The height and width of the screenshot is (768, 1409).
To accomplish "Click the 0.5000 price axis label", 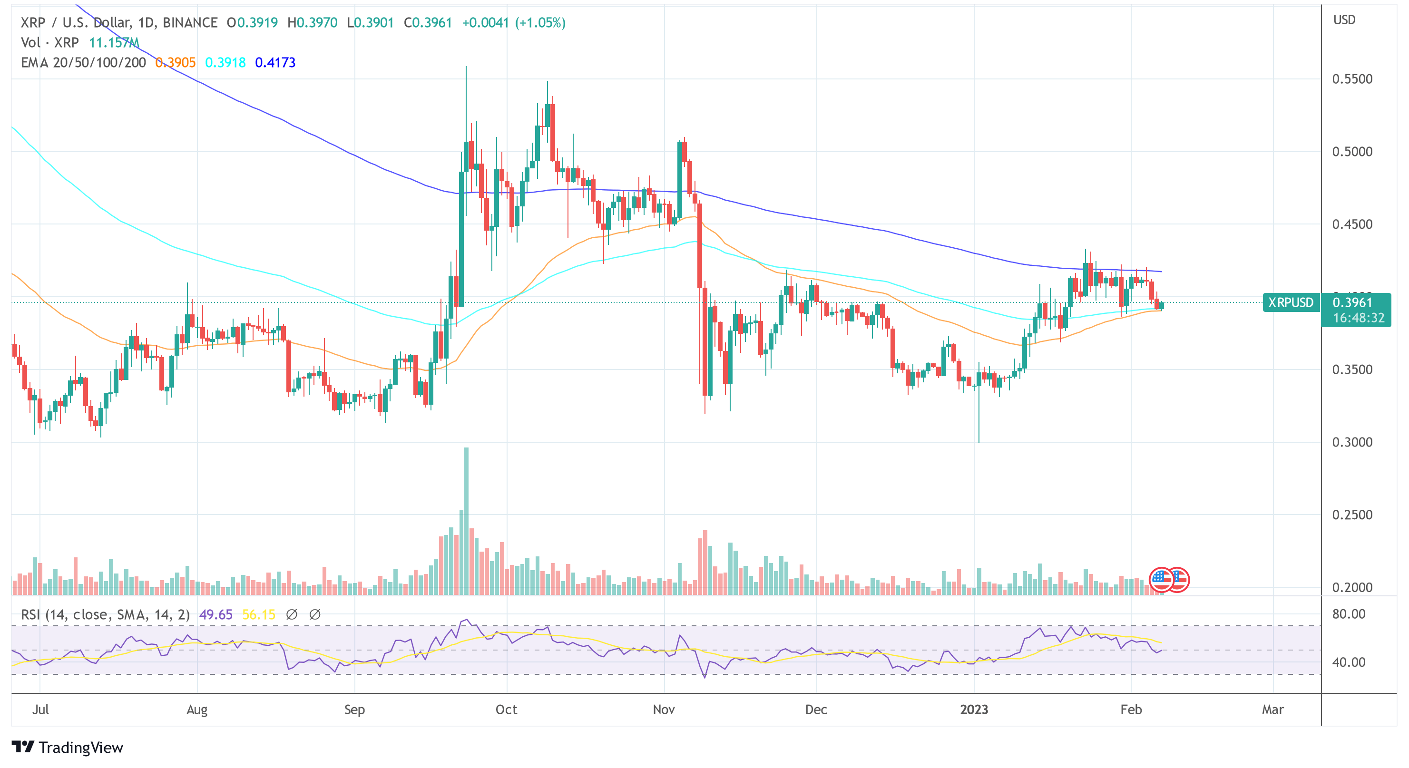I will pos(1352,151).
